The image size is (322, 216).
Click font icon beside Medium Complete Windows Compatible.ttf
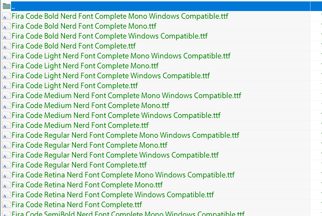tap(6, 115)
